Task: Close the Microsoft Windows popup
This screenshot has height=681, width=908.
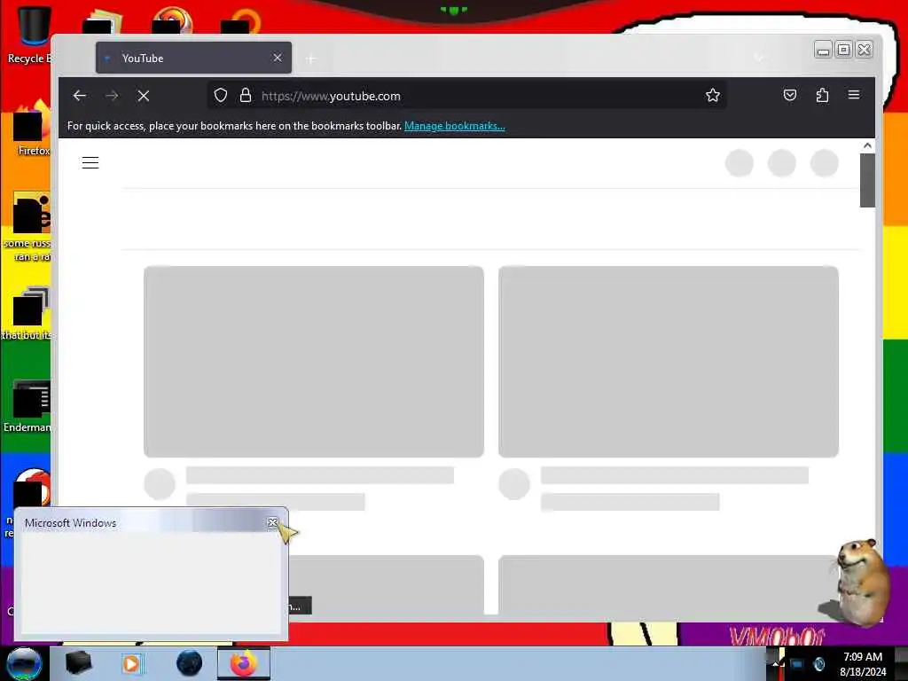Action: point(273,523)
